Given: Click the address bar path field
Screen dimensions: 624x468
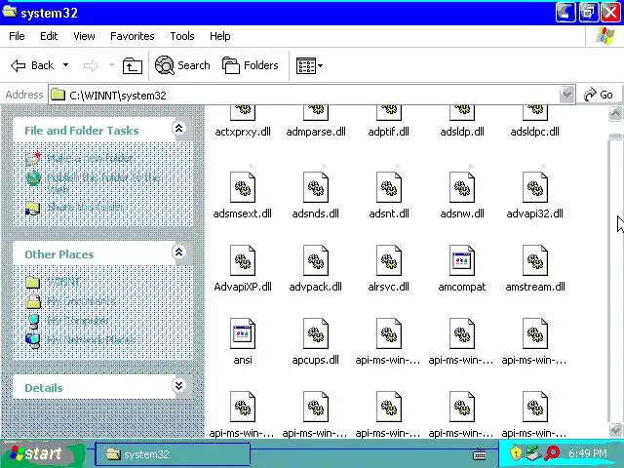Looking at the screenshot, I should click(304, 96).
